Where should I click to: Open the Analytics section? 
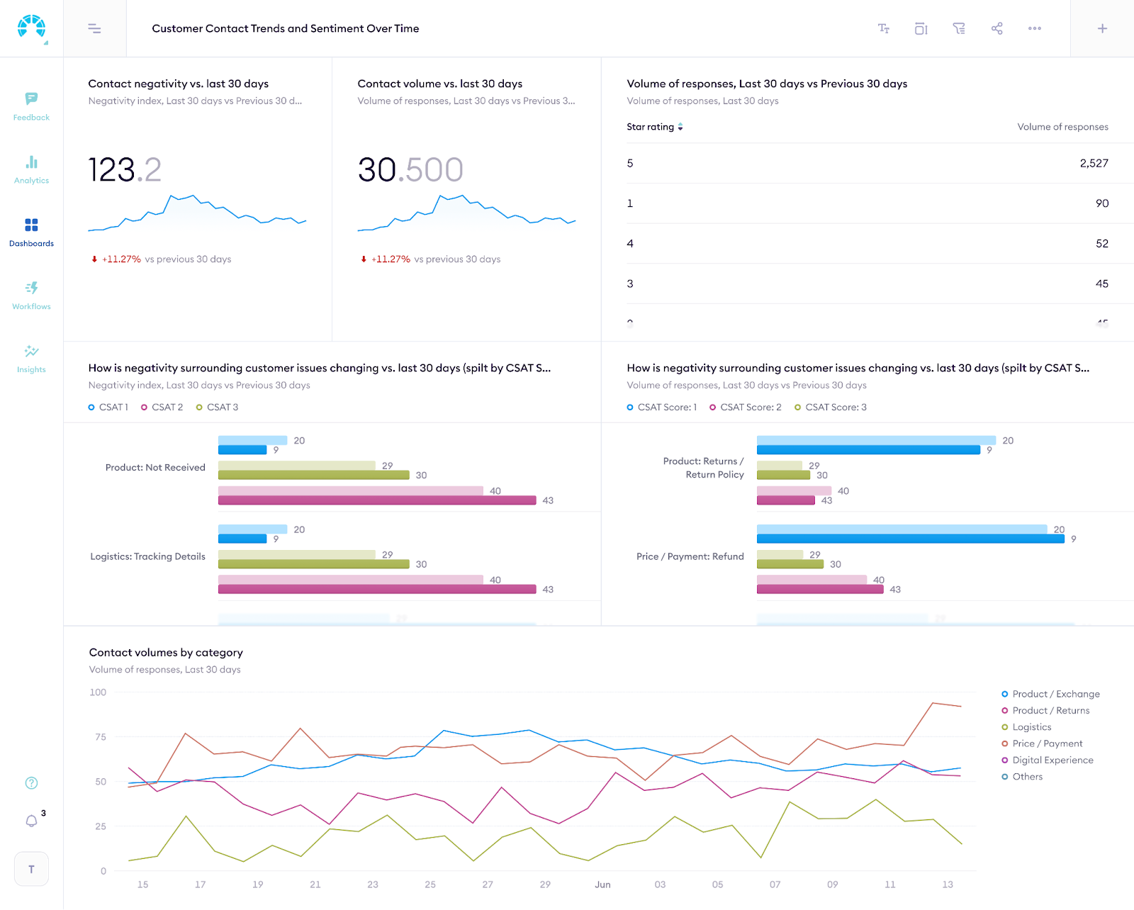(31, 170)
